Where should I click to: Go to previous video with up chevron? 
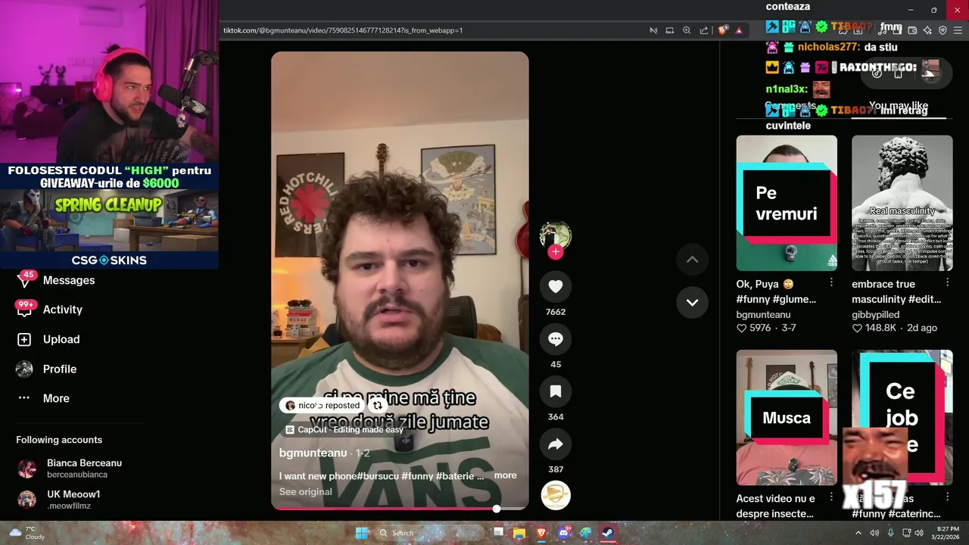pyautogui.click(x=692, y=259)
